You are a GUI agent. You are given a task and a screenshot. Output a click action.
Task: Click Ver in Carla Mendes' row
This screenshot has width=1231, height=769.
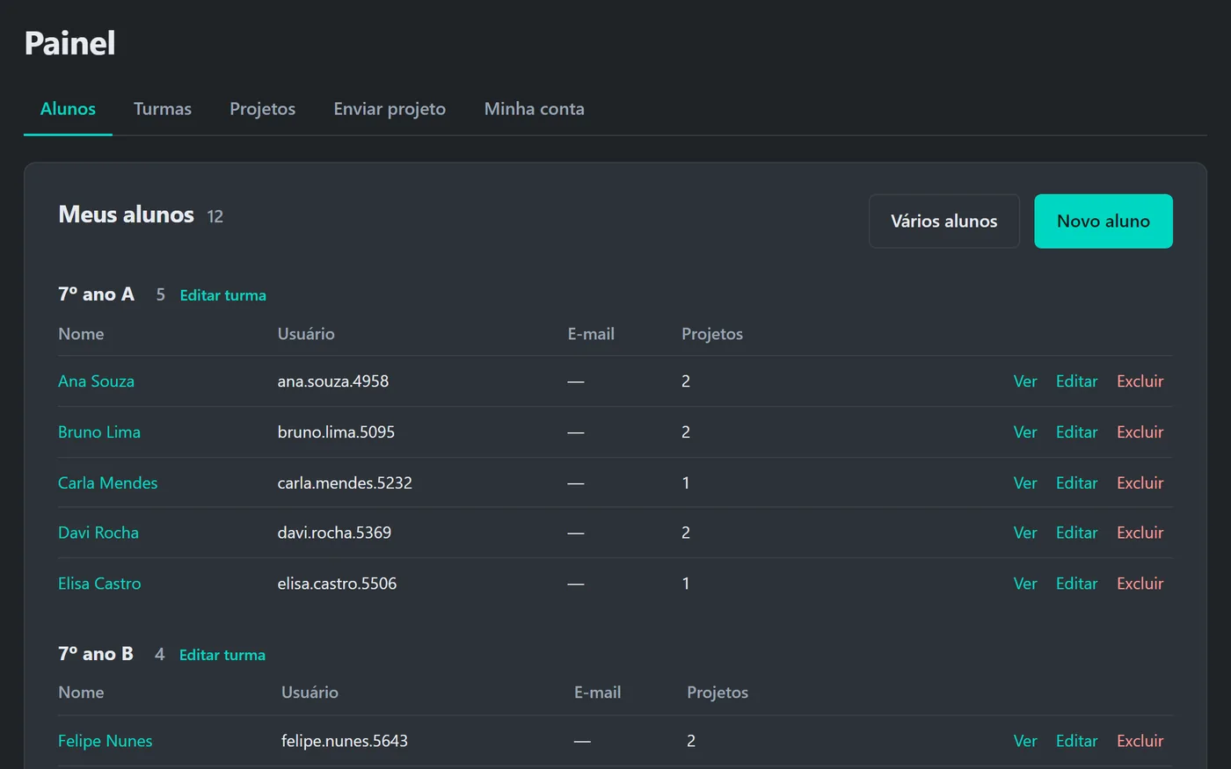(1025, 483)
